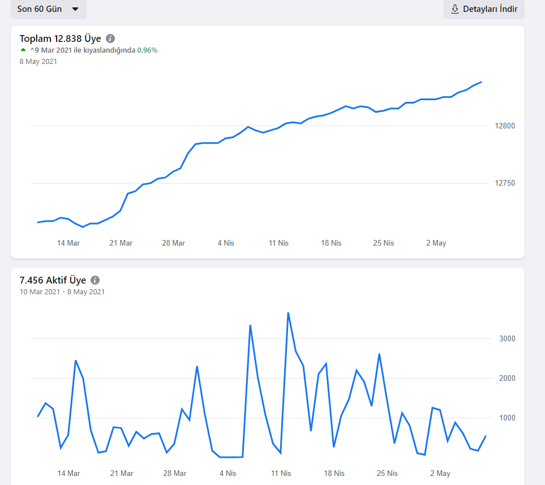The image size is (545, 485).
Task: Open the Son 60 Gün dropdown
Action: click(48, 9)
